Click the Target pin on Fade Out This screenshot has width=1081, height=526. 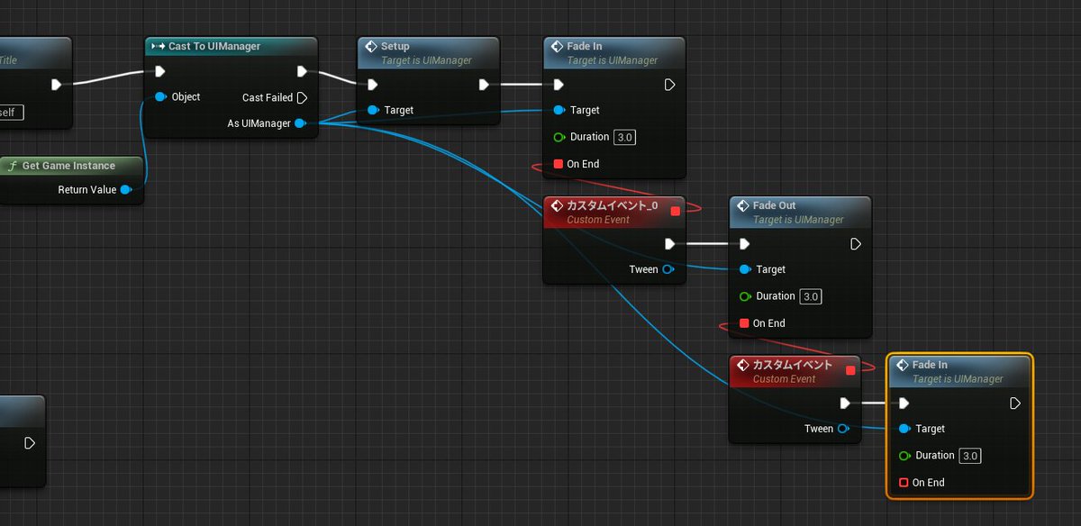[x=744, y=269]
